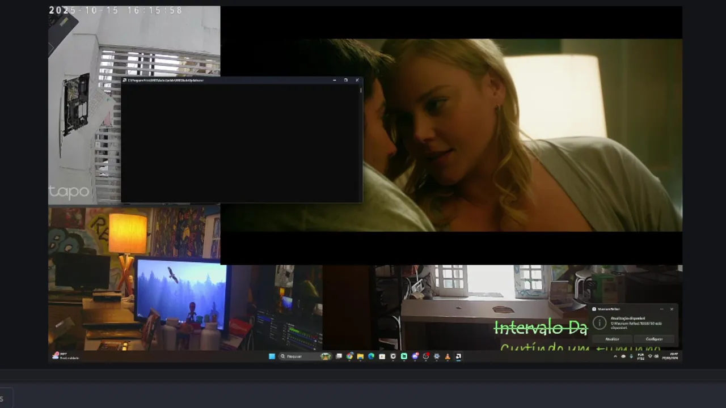Close the AMD updater console window
Image resolution: width=726 pixels, height=408 pixels.
coord(357,80)
